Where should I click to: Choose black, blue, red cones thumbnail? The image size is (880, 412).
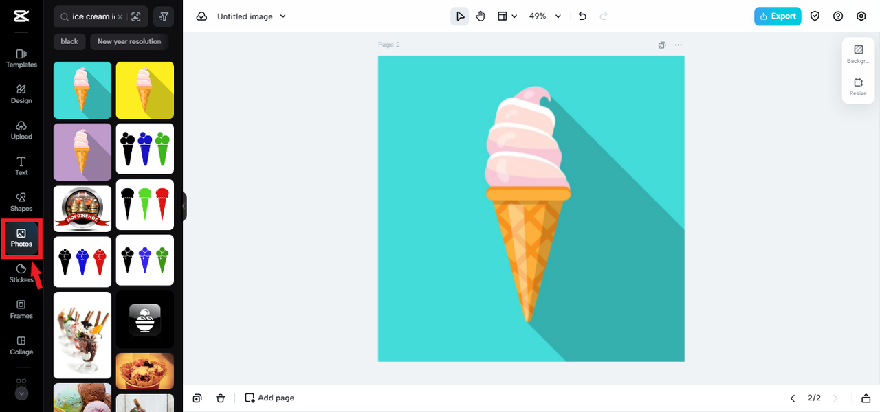[x=82, y=262]
